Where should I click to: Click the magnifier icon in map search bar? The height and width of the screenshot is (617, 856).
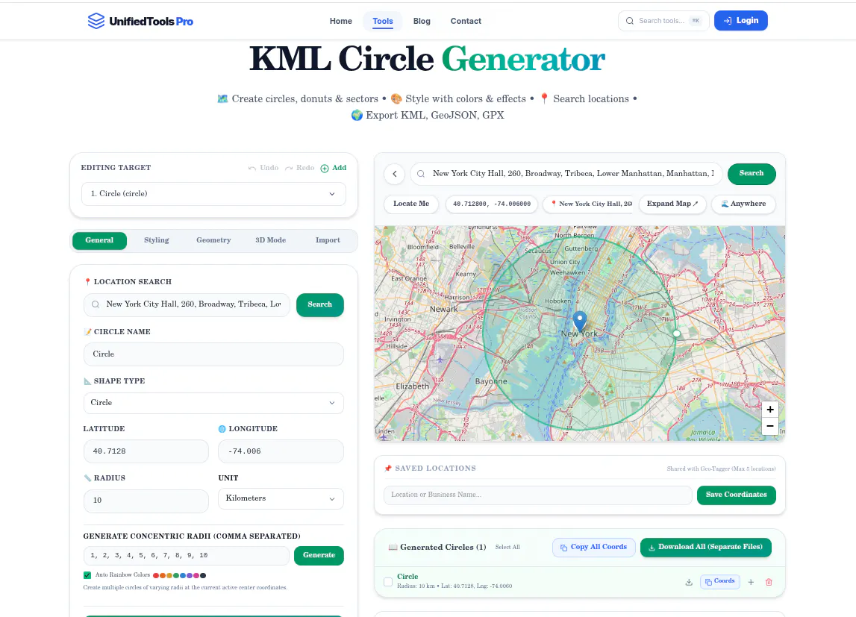[421, 174]
